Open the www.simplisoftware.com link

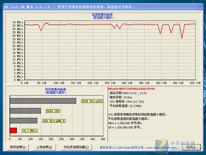click(161, 148)
